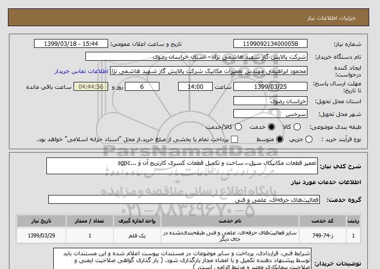380x269 pixels.
Task: Click the need date cell 1399/03/29
Action: (41, 235)
